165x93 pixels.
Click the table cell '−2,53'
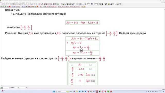[80, 69]
